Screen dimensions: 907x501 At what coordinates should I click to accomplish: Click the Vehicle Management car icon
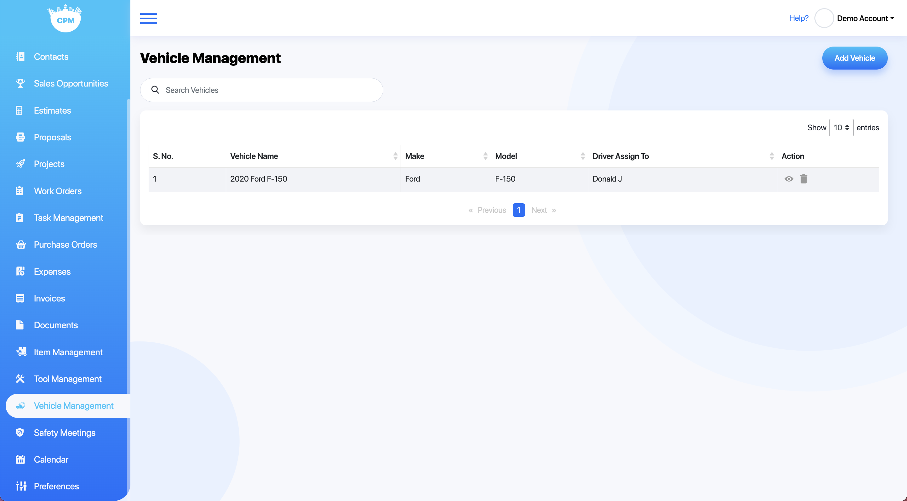(20, 406)
